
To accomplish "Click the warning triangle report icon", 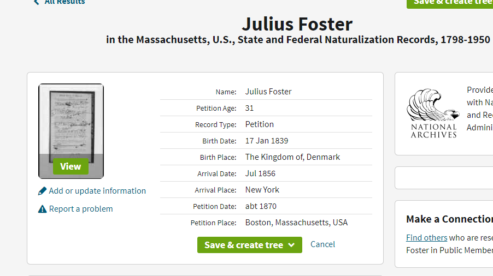I will (43, 209).
